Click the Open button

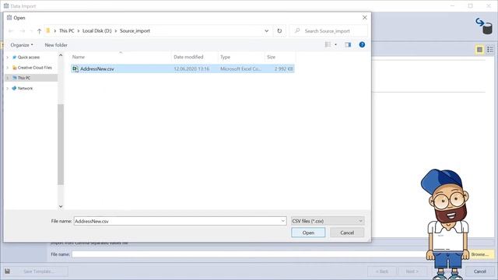(x=308, y=233)
